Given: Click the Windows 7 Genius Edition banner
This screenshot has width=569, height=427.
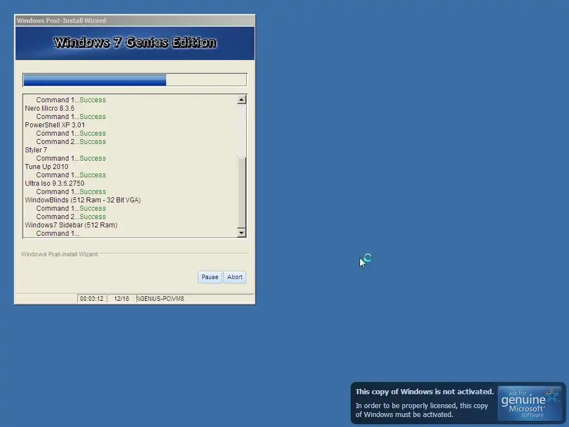Looking at the screenshot, I should click(x=134, y=43).
